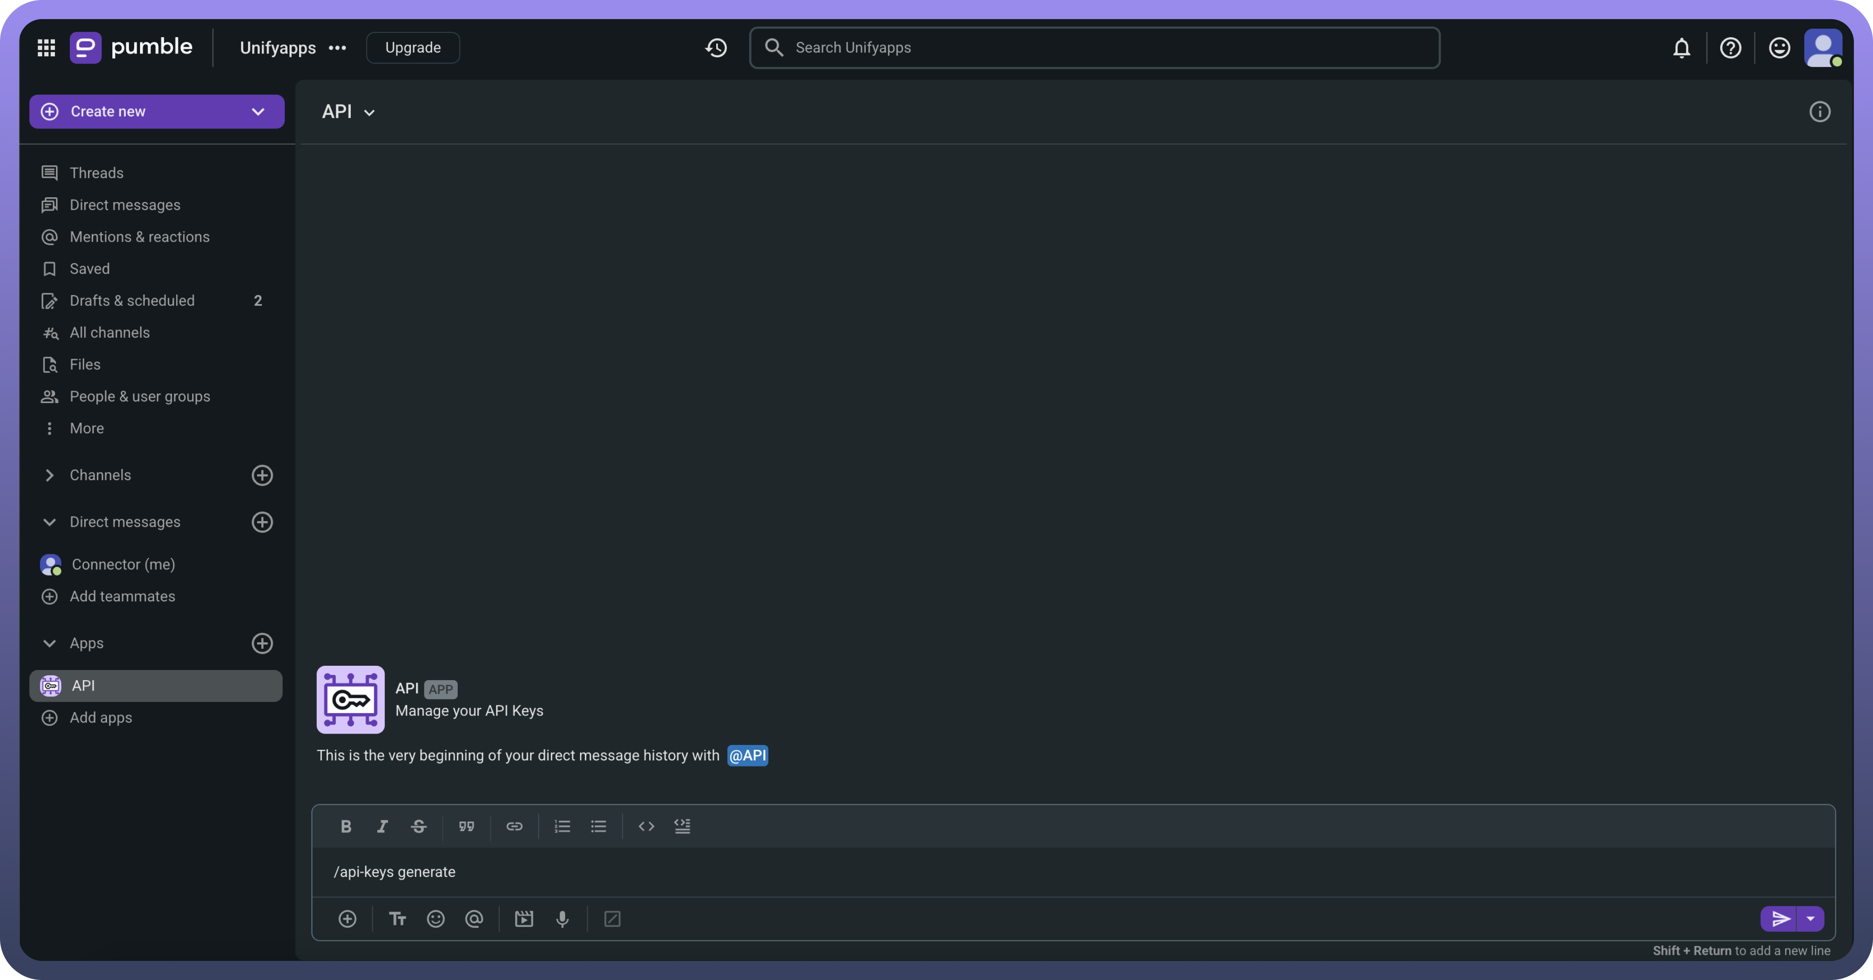Insert a link in the message
The width and height of the screenshot is (1873, 980).
pyautogui.click(x=514, y=826)
